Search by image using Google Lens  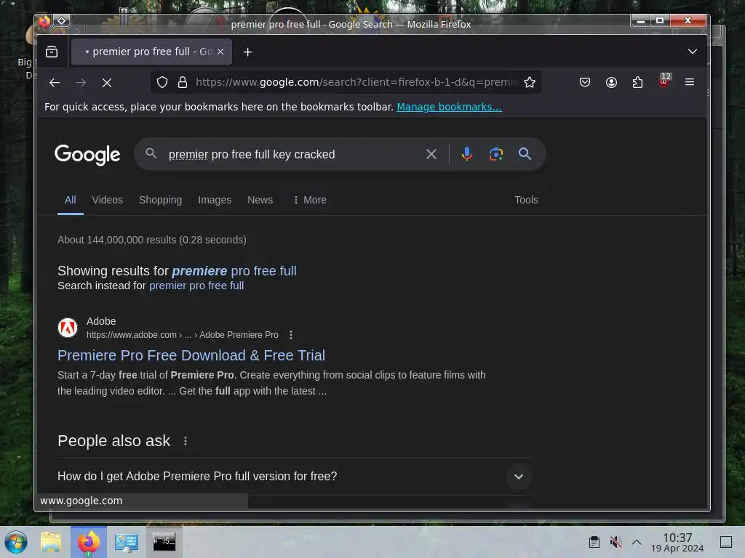pyautogui.click(x=496, y=154)
